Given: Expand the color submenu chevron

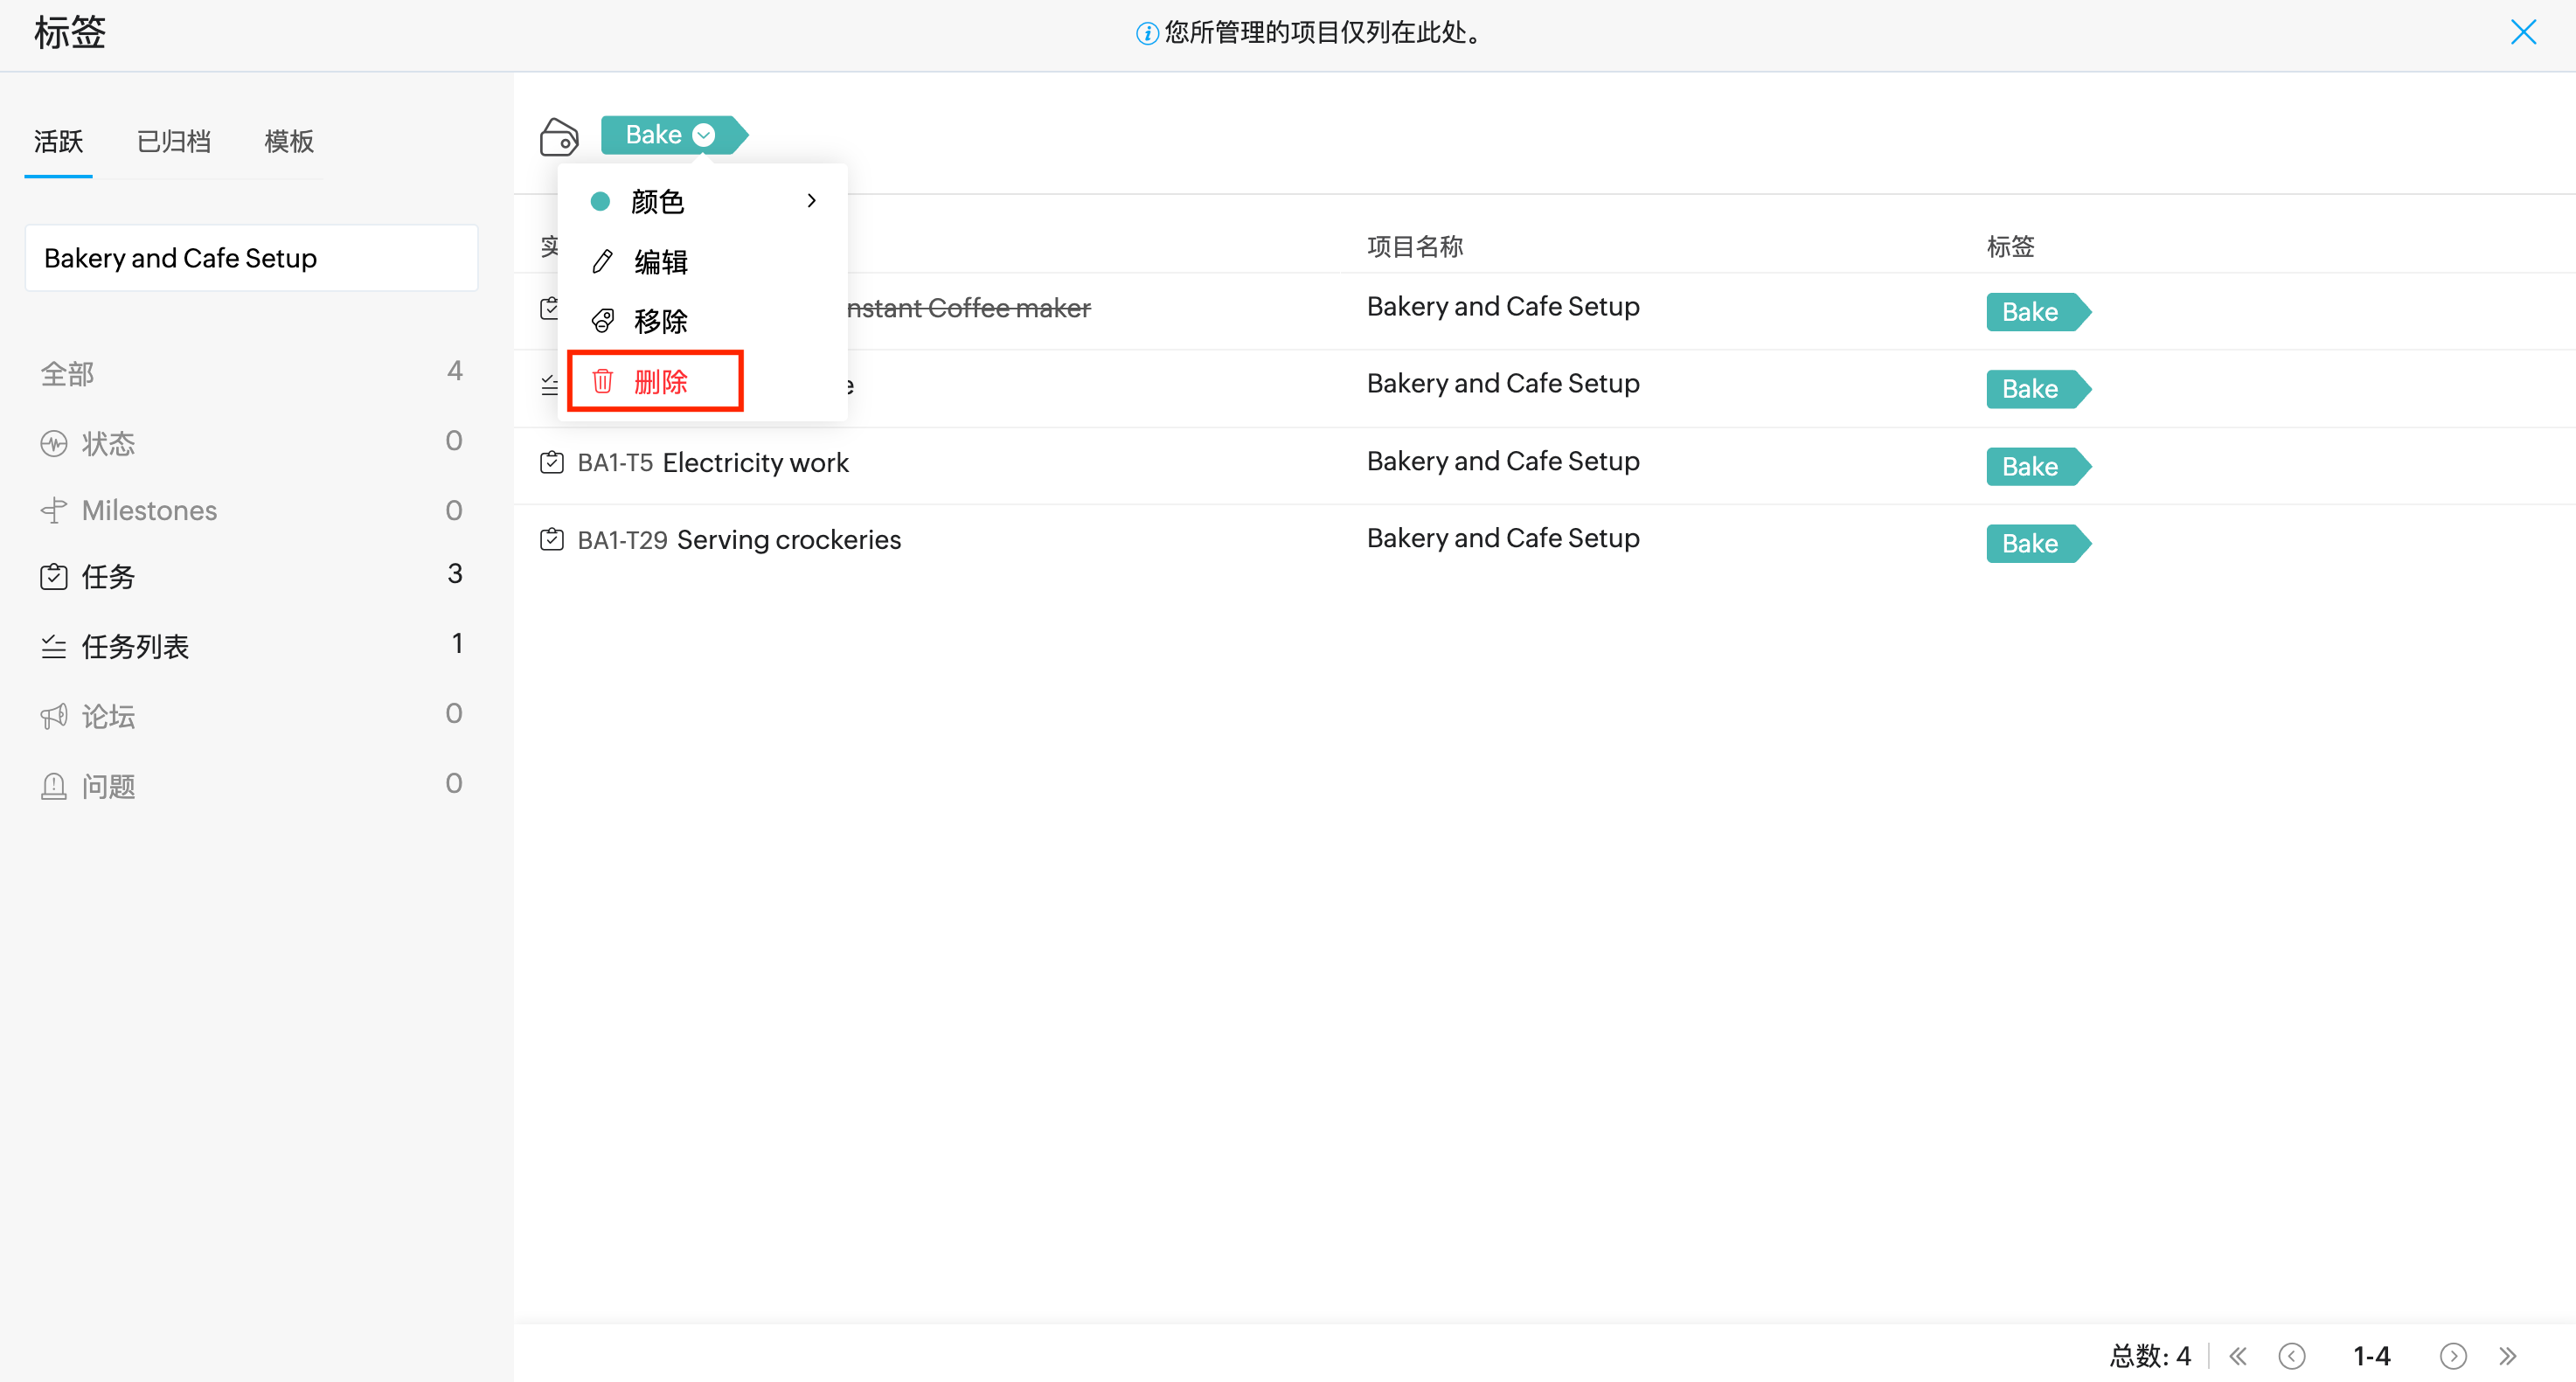Looking at the screenshot, I should pyautogui.click(x=811, y=201).
